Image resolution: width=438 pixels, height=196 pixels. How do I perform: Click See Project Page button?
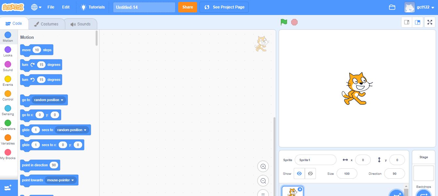click(x=224, y=7)
